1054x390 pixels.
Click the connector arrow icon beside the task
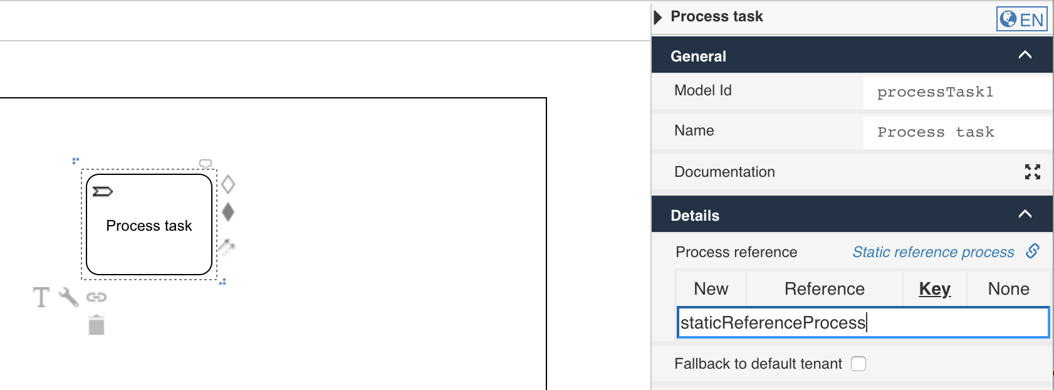[227, 246]
